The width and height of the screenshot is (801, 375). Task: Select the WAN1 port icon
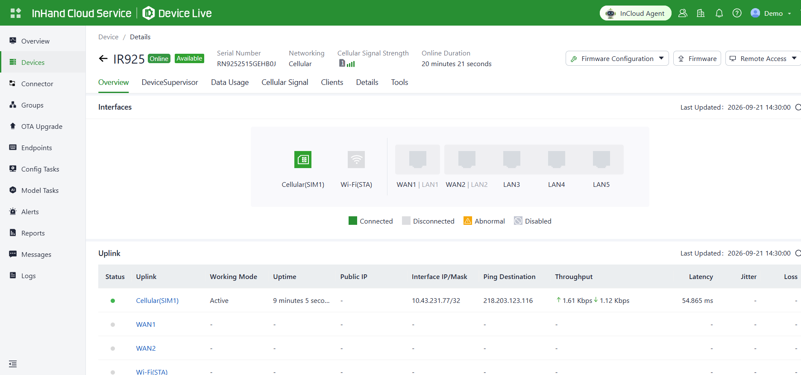tap(417, 159)
